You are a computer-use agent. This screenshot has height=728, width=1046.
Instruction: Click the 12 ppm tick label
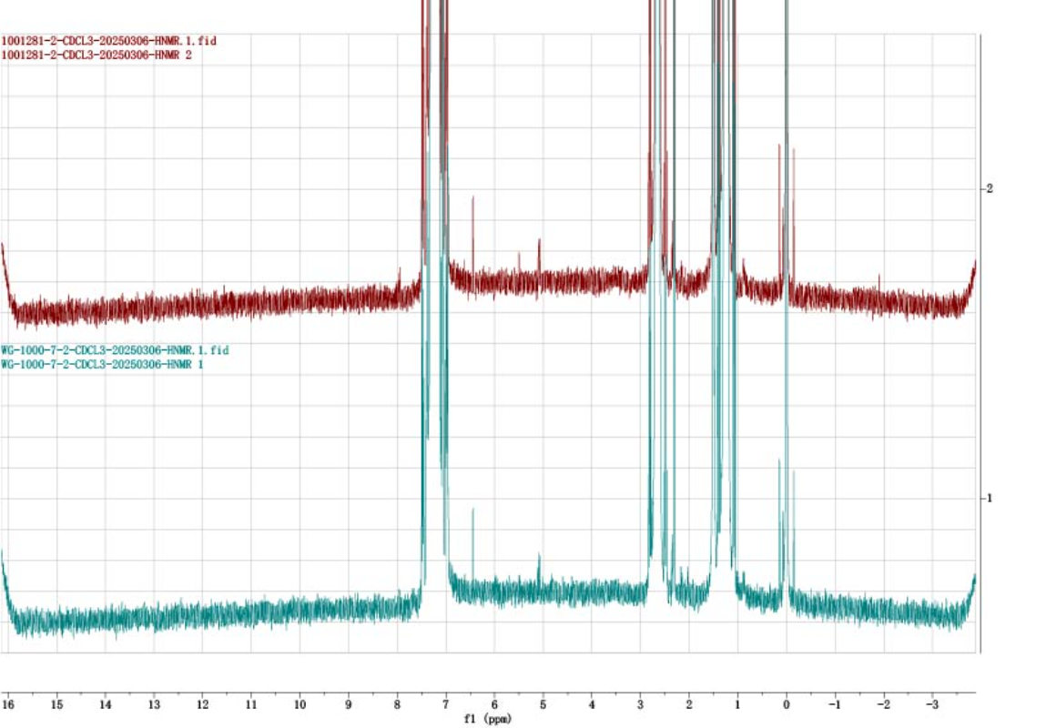click(x=202, y=704)
